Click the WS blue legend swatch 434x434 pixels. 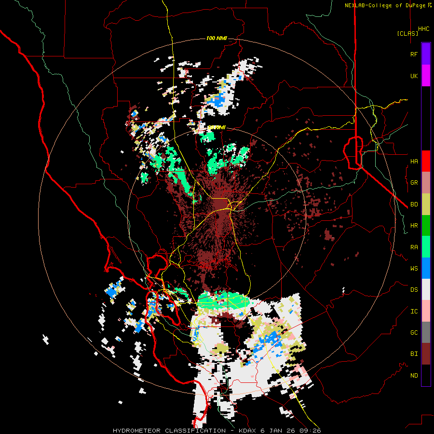(426, 269)
